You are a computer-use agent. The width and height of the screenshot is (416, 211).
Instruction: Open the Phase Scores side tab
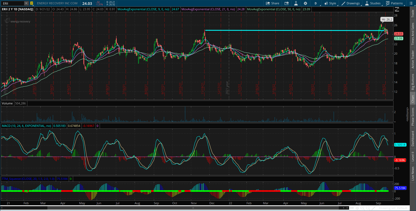click(x=413, y=117)
